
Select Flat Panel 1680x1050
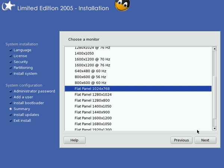point(138,124)
